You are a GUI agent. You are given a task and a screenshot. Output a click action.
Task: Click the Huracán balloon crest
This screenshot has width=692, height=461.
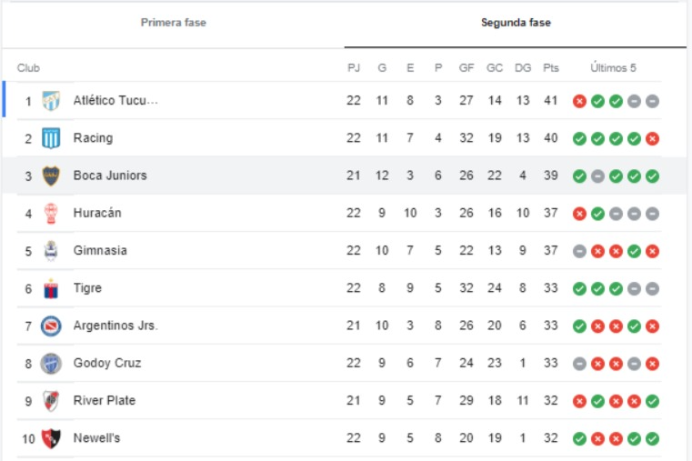pyautogui.click(x=51, y=213)
